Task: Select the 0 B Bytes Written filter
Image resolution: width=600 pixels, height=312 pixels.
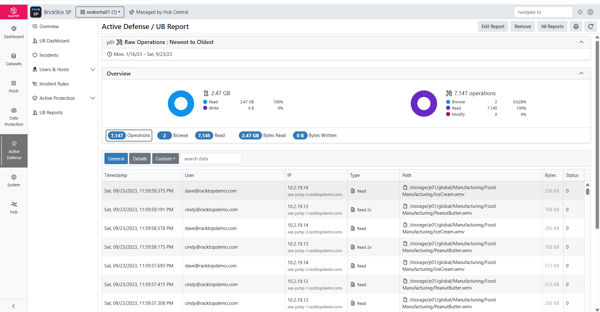Action: 315,135
